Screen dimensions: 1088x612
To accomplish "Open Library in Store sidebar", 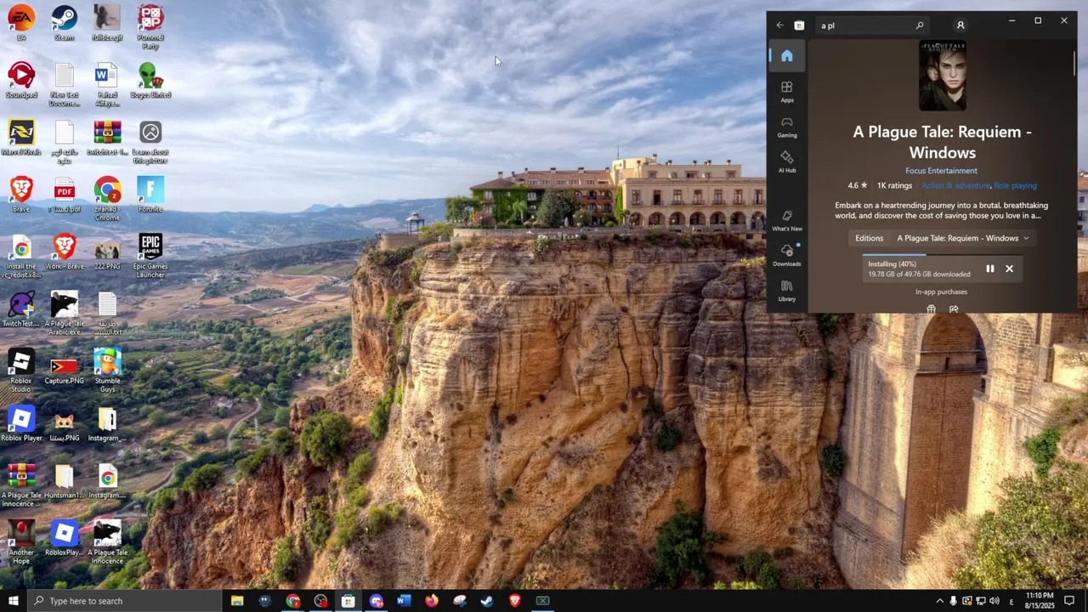I will 787,291.
